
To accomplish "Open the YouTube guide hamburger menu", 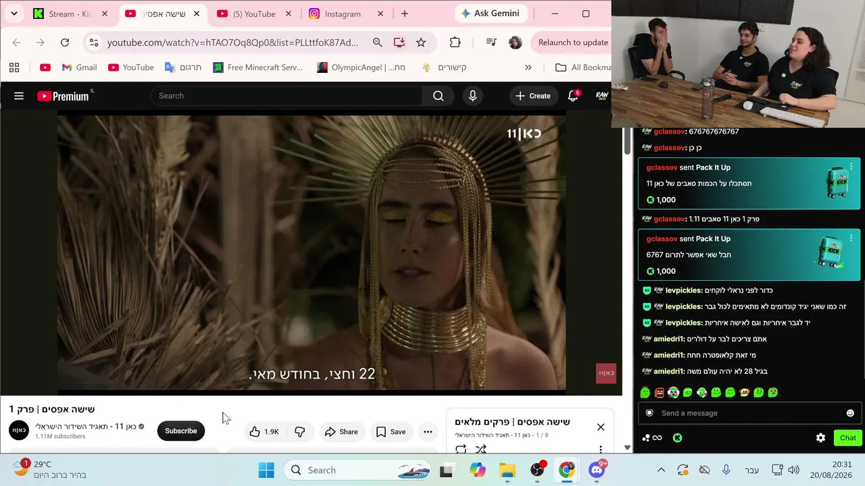I will coord(19,96).
